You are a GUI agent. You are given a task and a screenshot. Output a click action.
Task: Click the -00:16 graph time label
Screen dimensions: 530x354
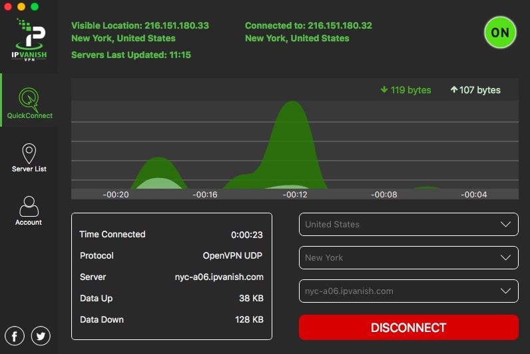point(205,195)
